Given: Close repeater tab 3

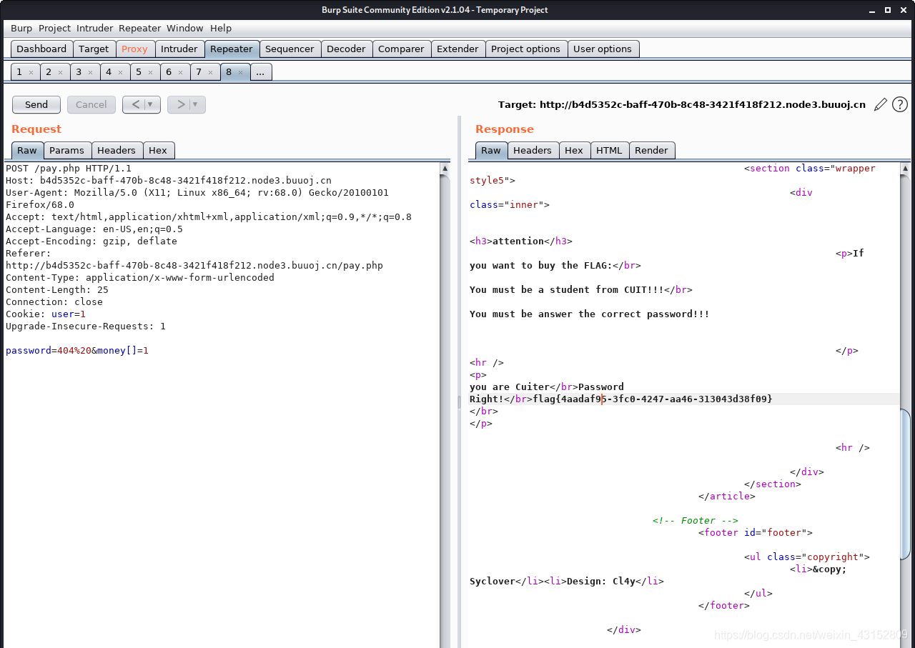Looking at the screenshot, I should tap(91, 72).
